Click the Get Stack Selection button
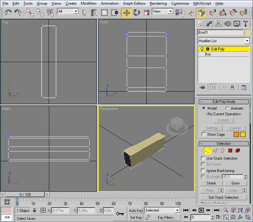253x222 pixels. (x=223, y=197)
